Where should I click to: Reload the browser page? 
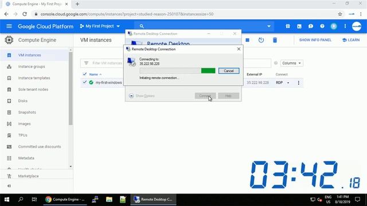point(25,14)
